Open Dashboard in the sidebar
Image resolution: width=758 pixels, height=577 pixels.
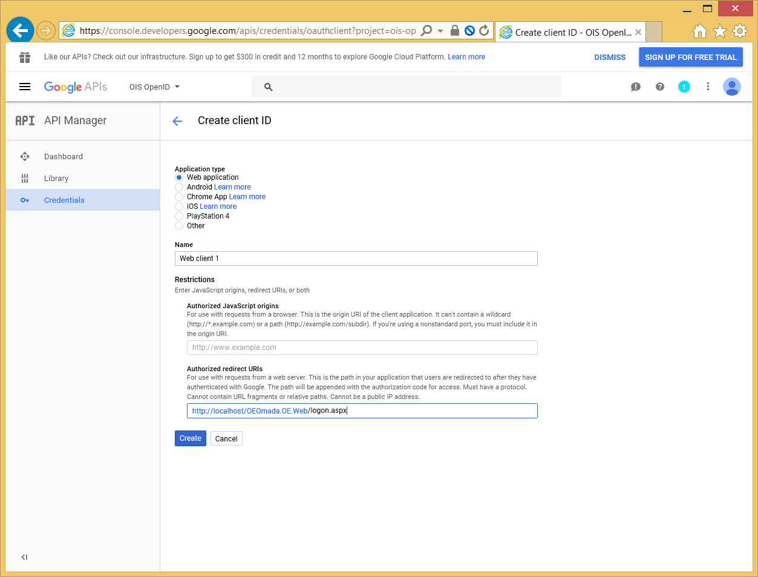coord(83,156)
